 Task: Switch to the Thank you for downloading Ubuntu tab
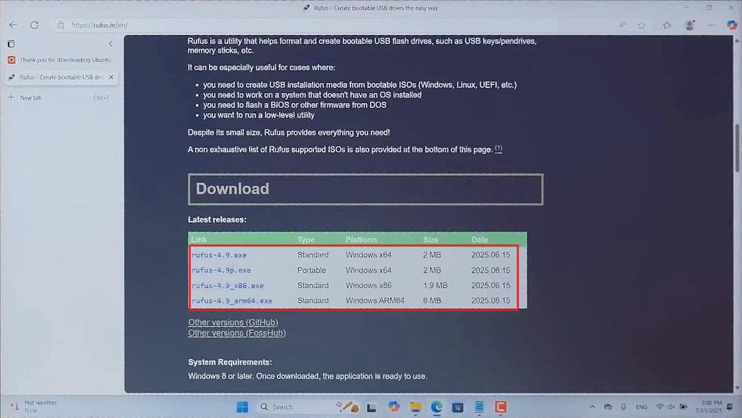point(60,60)
